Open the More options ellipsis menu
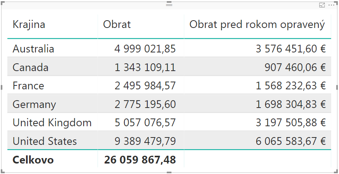The height and width of the screenshot is (174, 339). 332,5
